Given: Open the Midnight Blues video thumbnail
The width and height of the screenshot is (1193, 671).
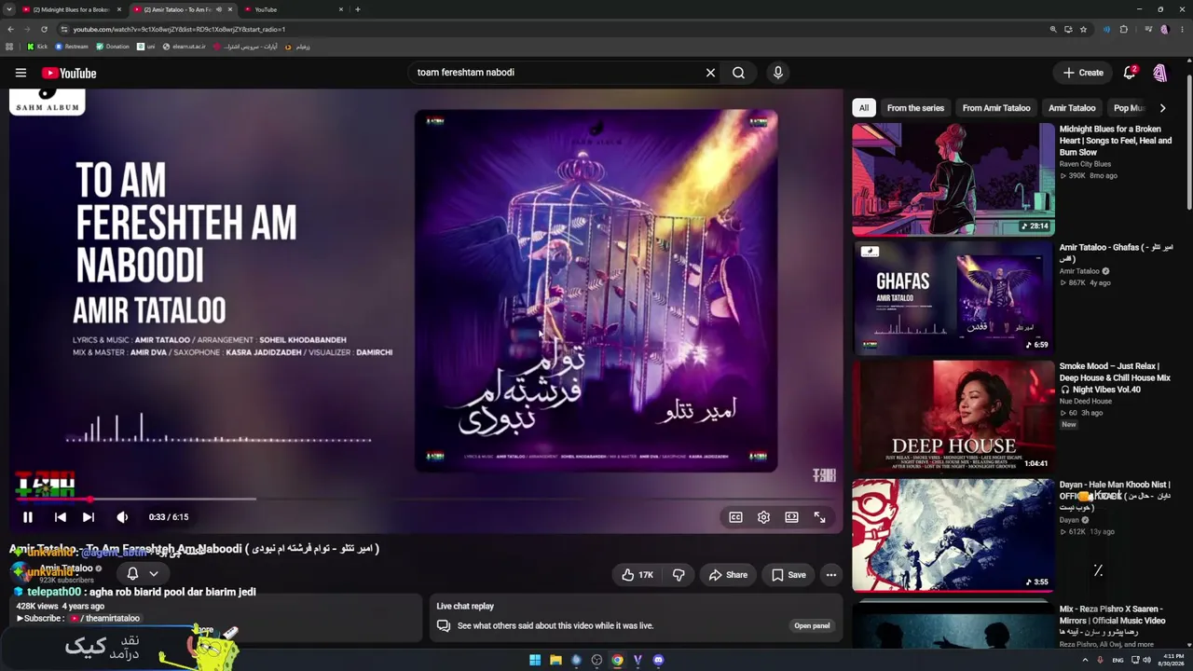Looking at the screenshot, I should (x=953, y=179).
